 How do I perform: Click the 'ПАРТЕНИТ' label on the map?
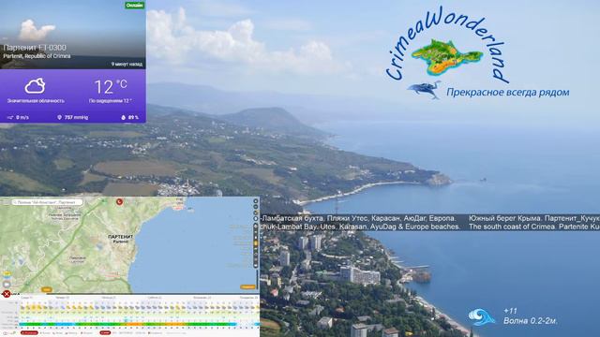pos(121,237)
